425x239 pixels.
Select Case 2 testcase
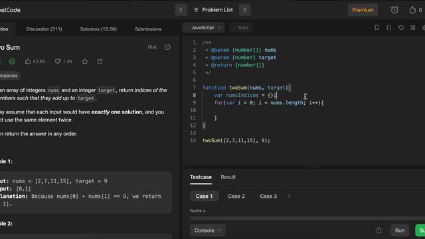tap(236, 197)
